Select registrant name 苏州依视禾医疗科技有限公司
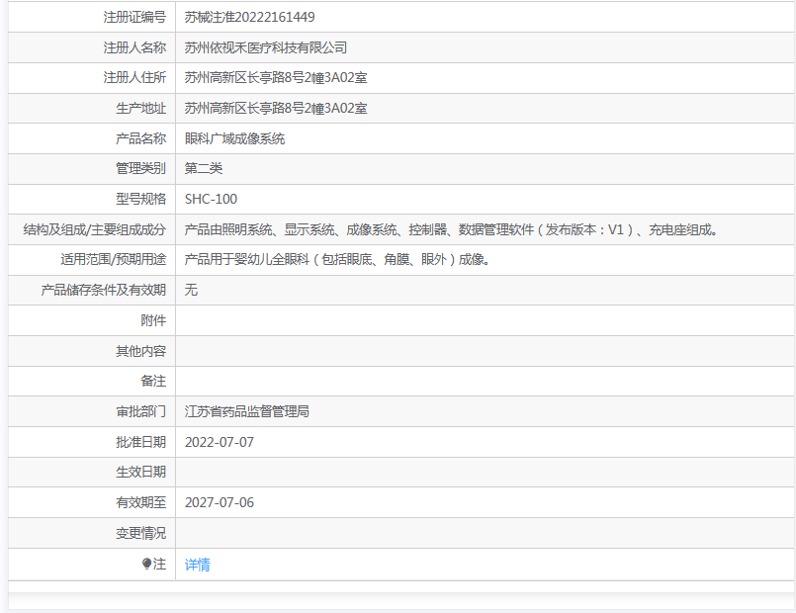 point(266,47)
